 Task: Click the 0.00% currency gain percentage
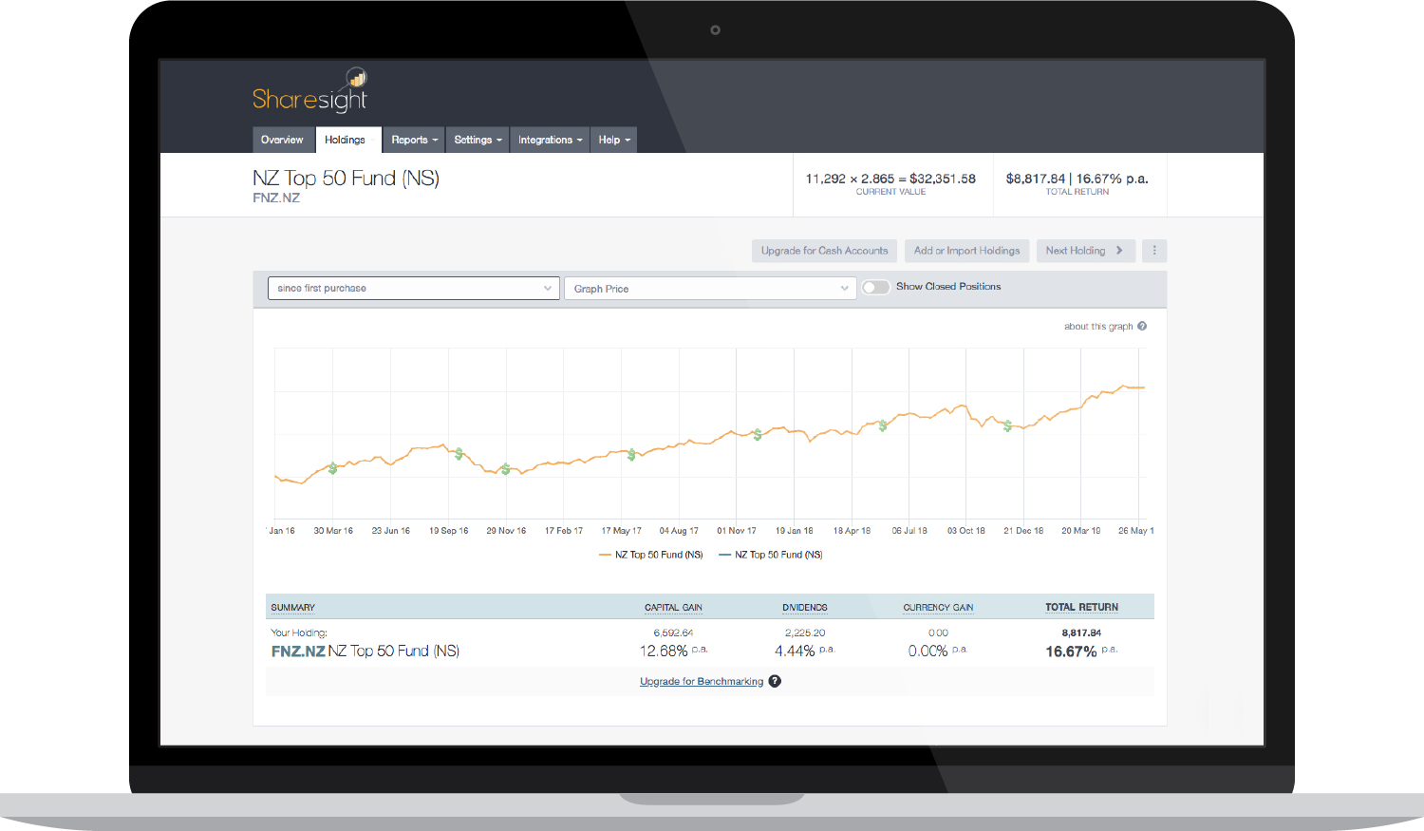[x=927, y=651]
